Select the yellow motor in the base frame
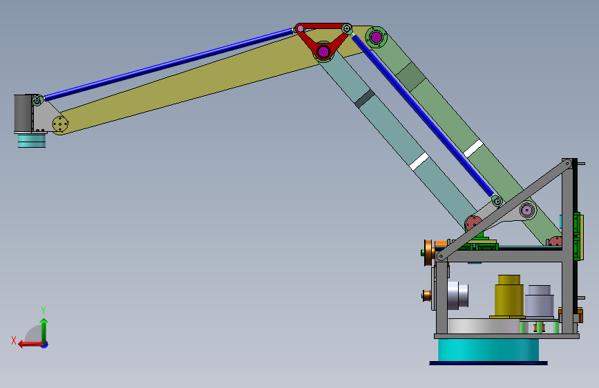Screen dimensions: 599x388 coord(509,296)
